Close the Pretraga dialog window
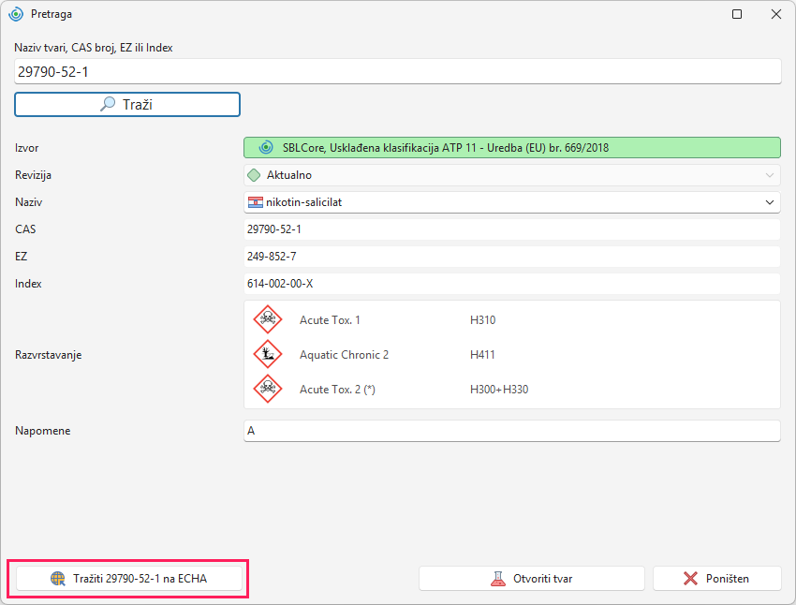The height and width of the screenshot is (605, 796). click(776, 14)
